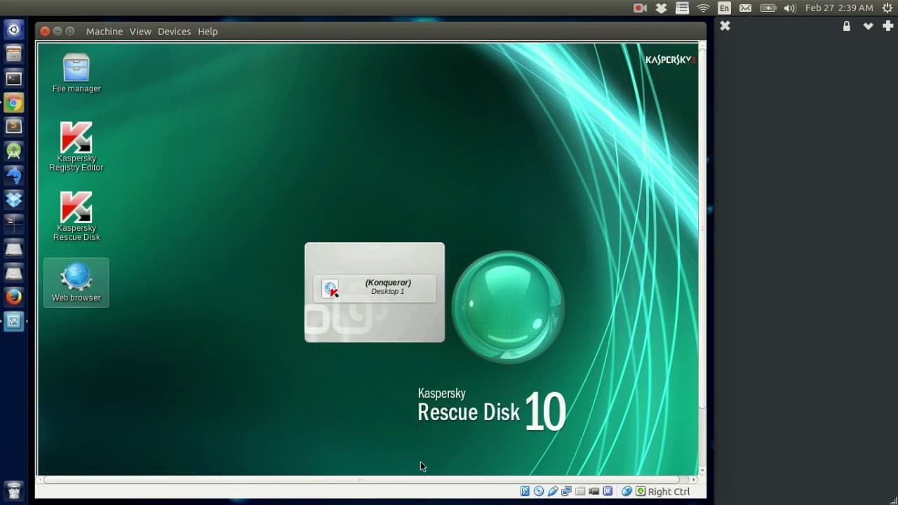Launch Sublime Text from the launcher
This screenshot has width=898, height=505.
[14, 127]
